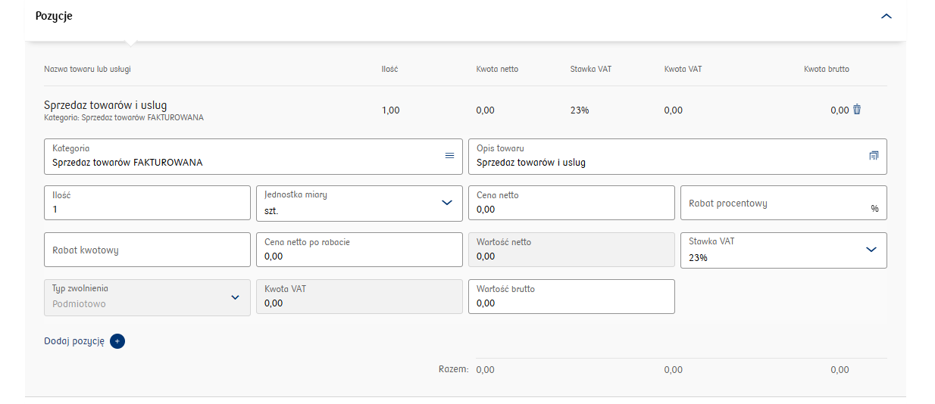Screen dimensions: 935x404
Task: Open the Kategoria list menu icon
Action: (x=449, y=155)
